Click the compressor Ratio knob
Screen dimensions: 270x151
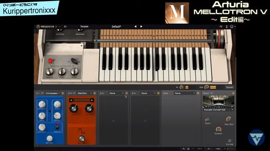42,116
